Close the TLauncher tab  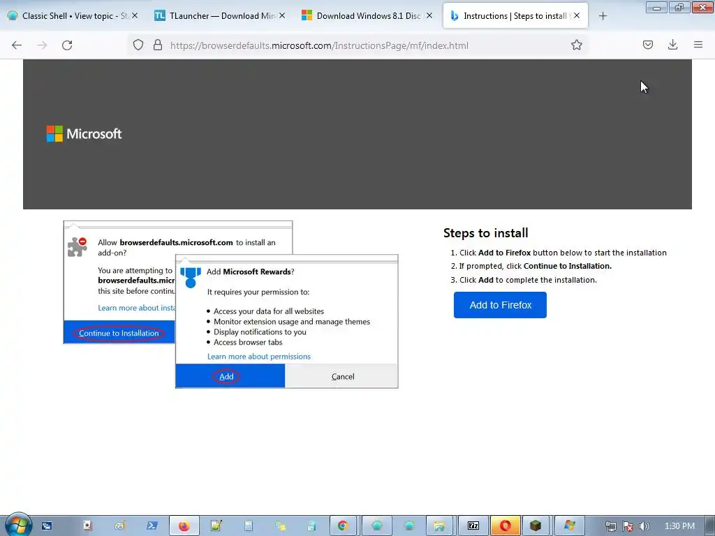[282, 15]
